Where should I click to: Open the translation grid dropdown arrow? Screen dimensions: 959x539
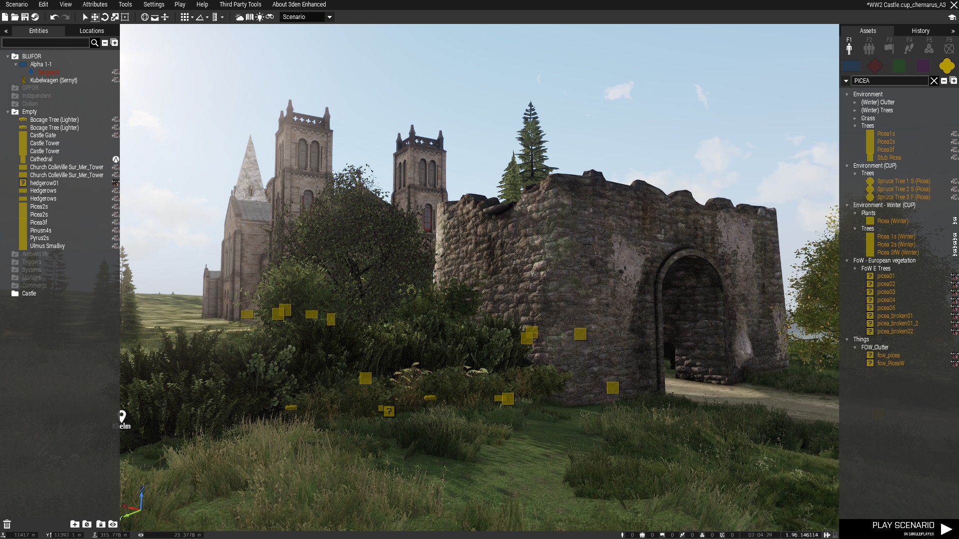point(192,17)
